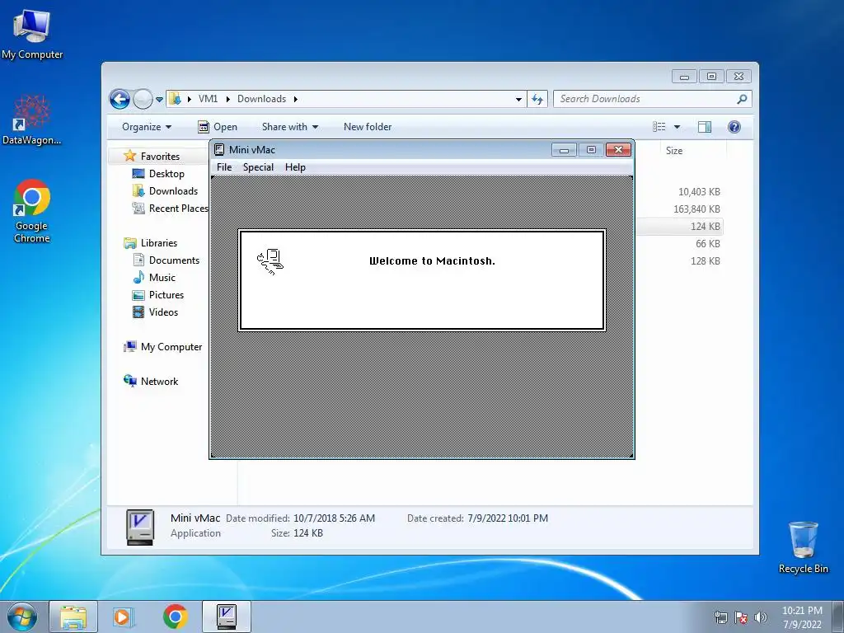Open the address bar history dropdown
The height and width of the screenshot is (633, 844).
coord(518,99)
